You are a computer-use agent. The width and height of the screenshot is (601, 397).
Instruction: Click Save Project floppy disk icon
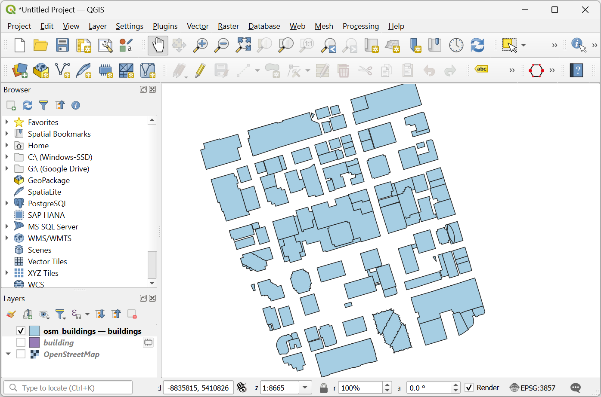[62, 45]
